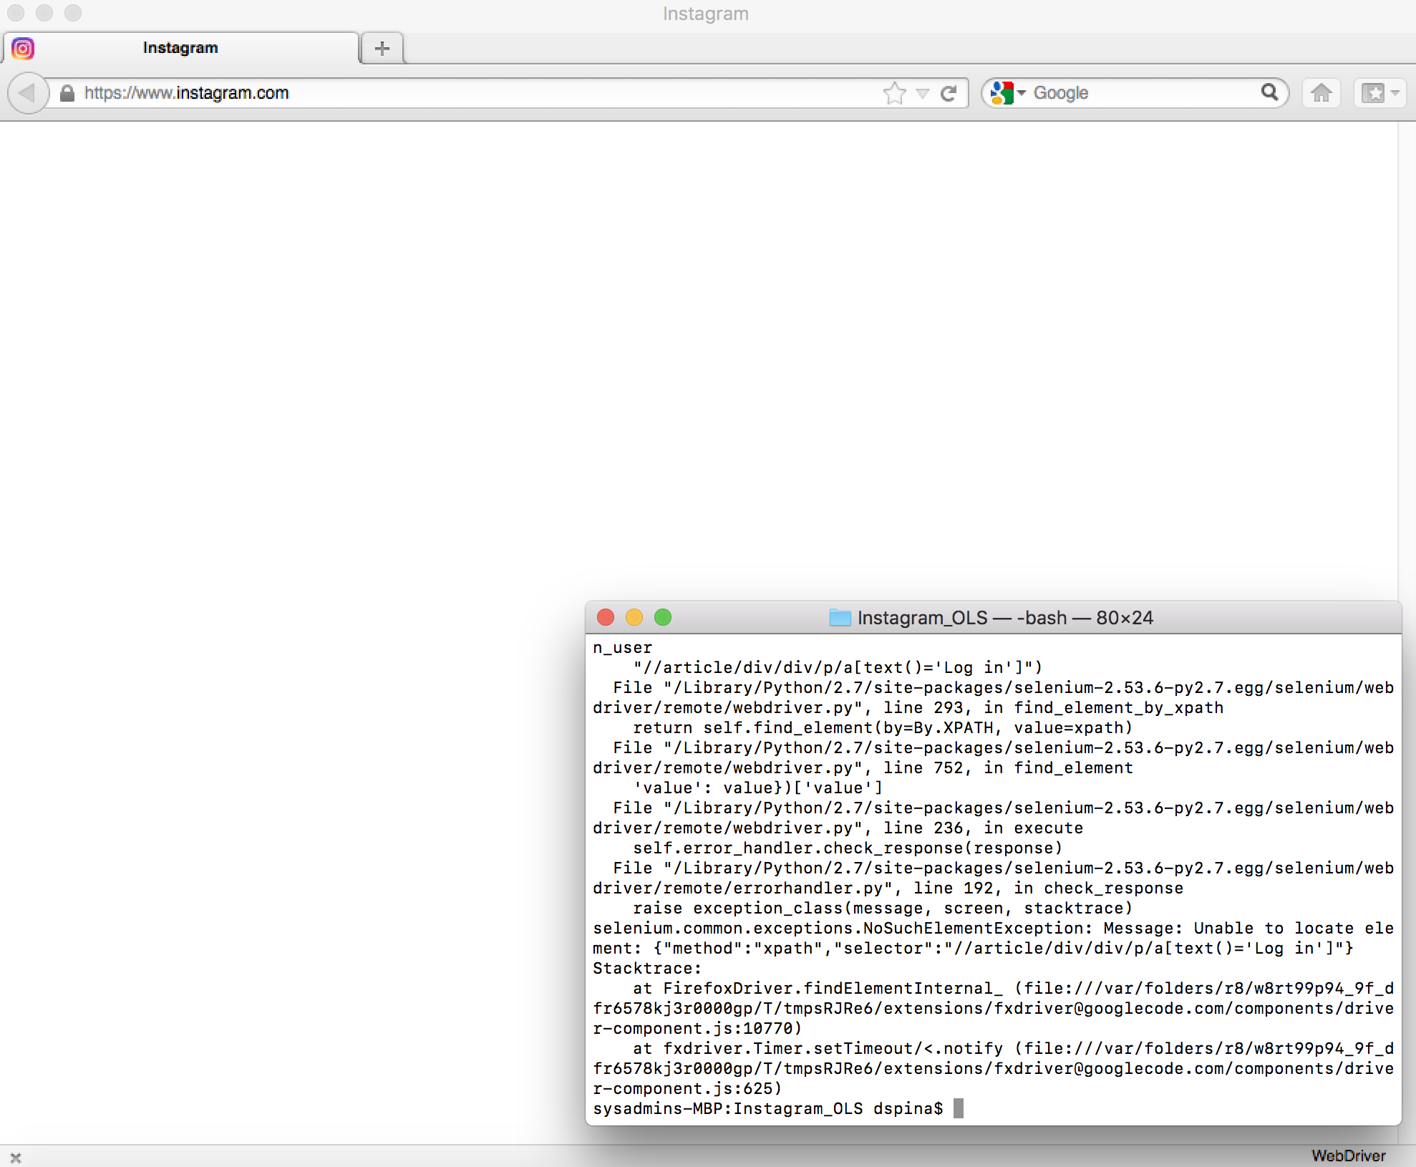Minimize the Terminal with yellow button
Screen dimensions: 1416x1167
pos(634,617)
